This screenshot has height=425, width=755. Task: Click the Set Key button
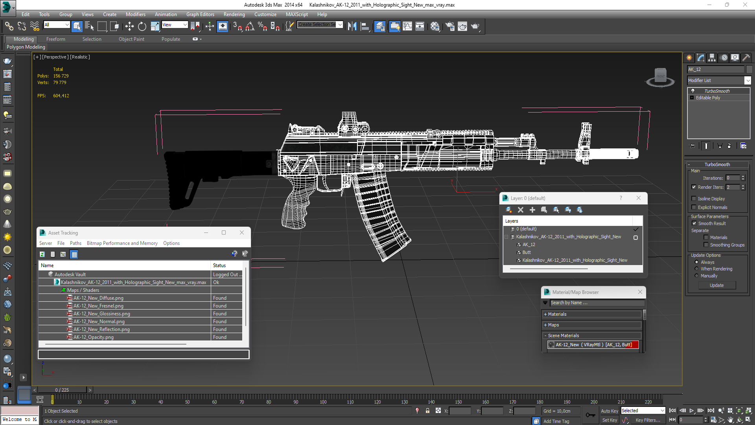coord(610,420)
